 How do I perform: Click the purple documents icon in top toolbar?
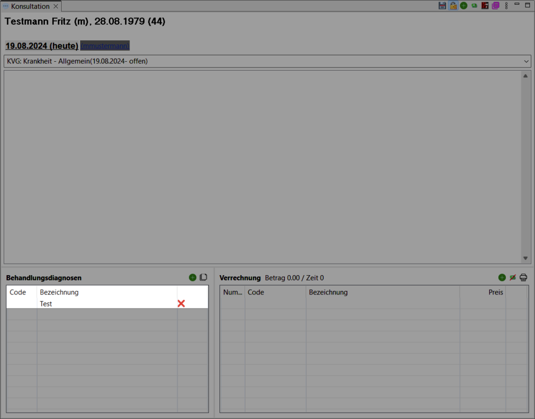click(495, 6)
